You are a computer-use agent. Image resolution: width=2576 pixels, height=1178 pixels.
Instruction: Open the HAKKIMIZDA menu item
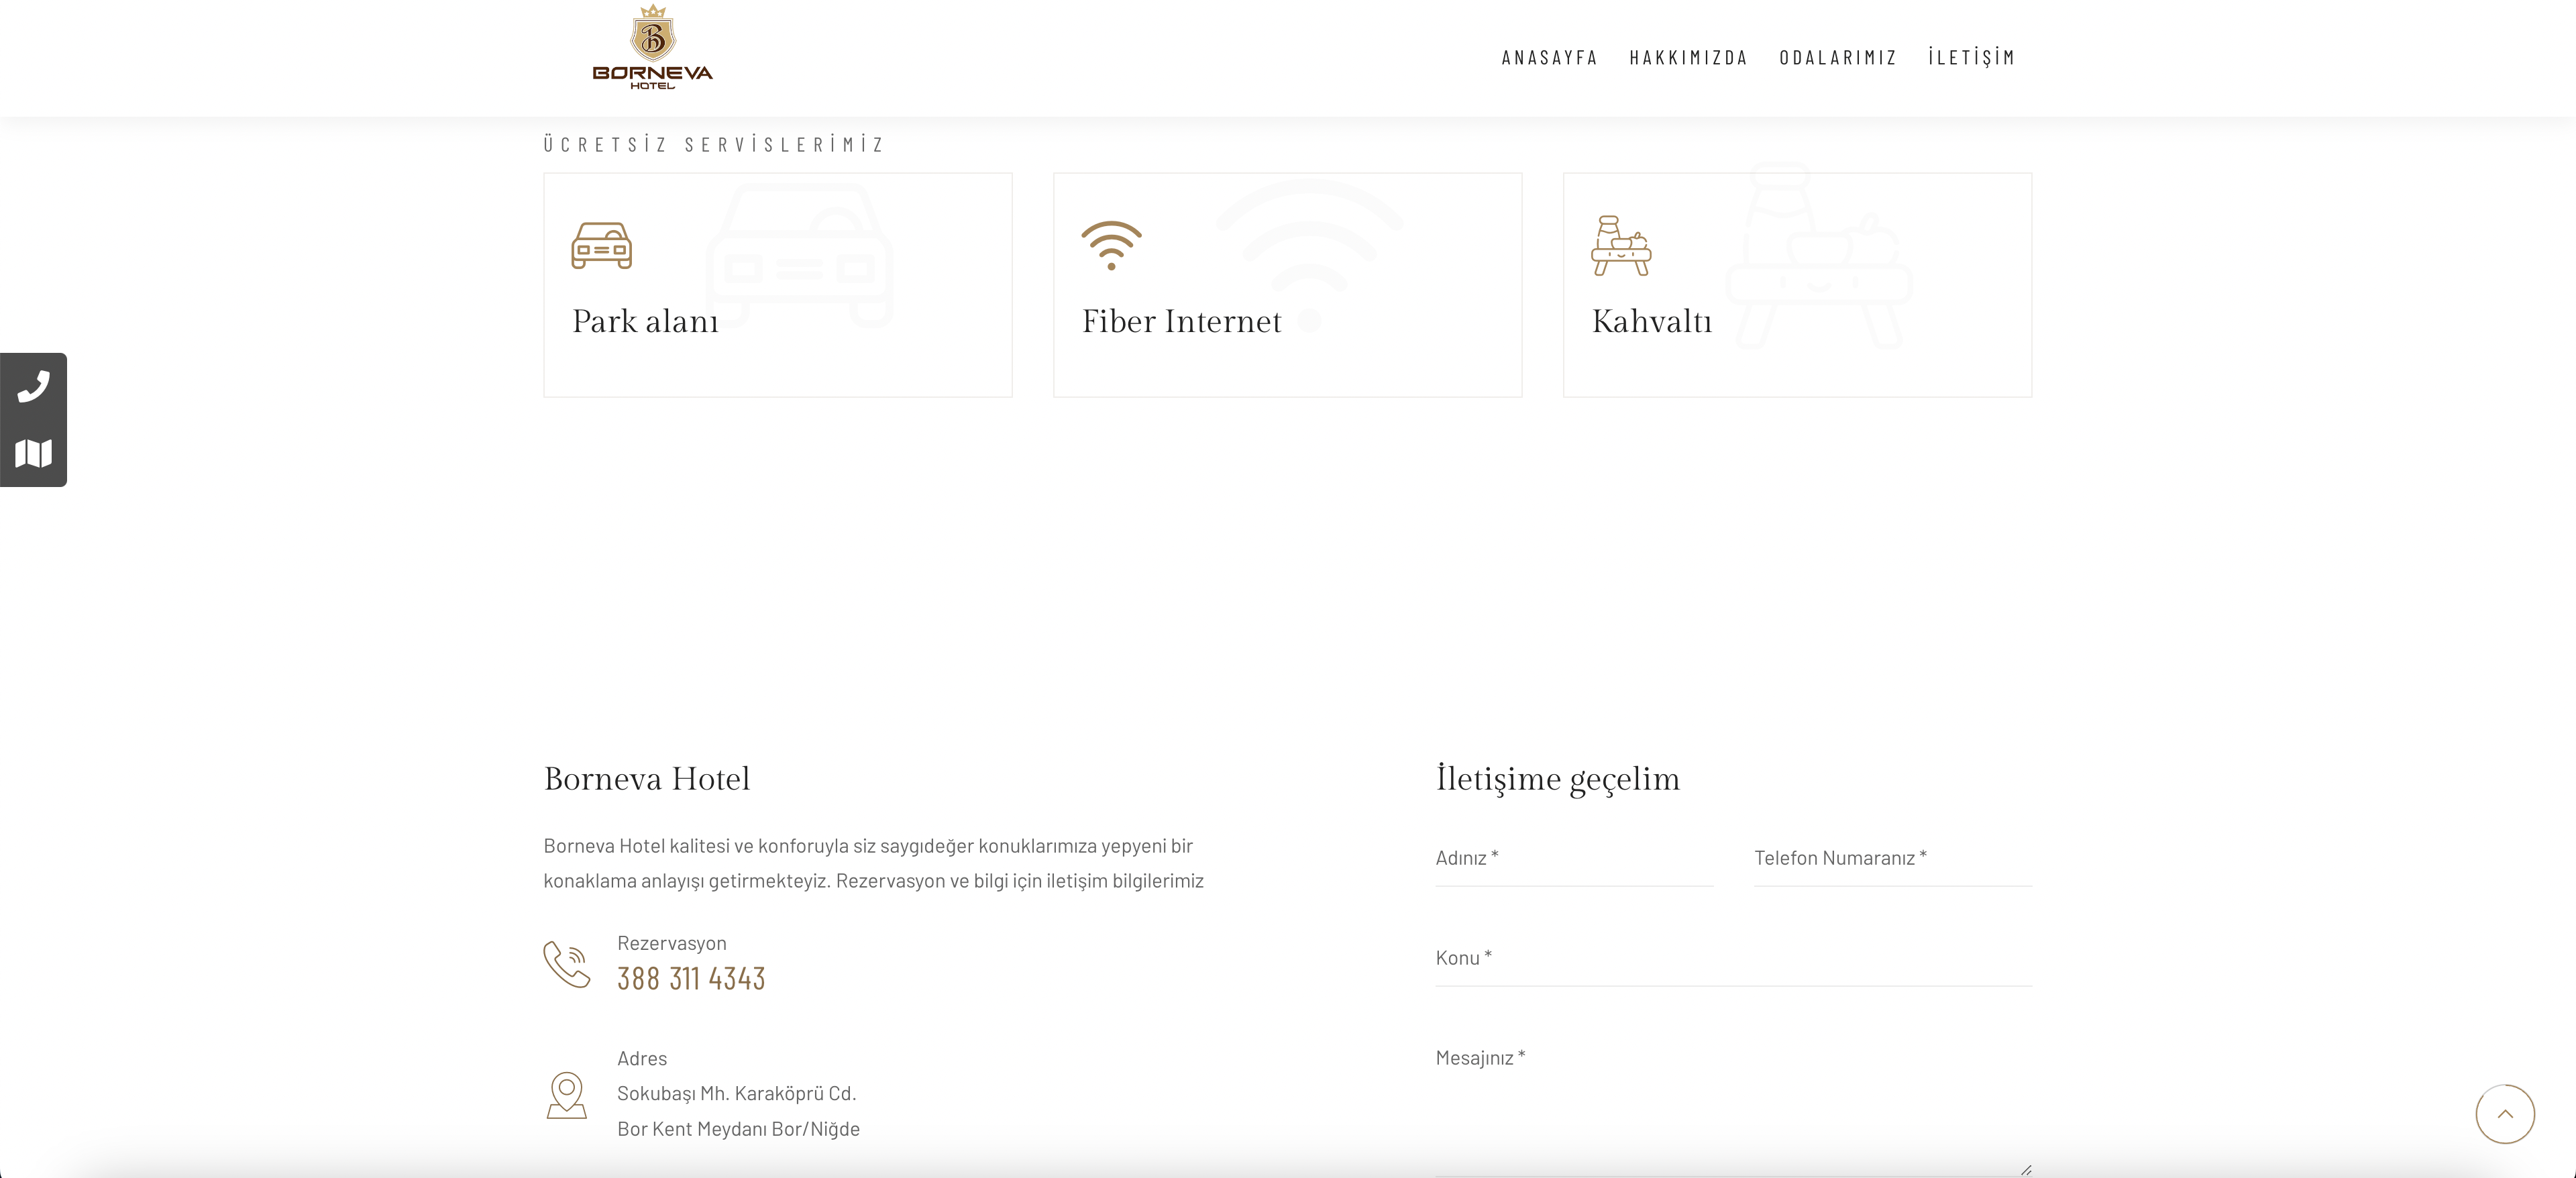coord(1688,58)
